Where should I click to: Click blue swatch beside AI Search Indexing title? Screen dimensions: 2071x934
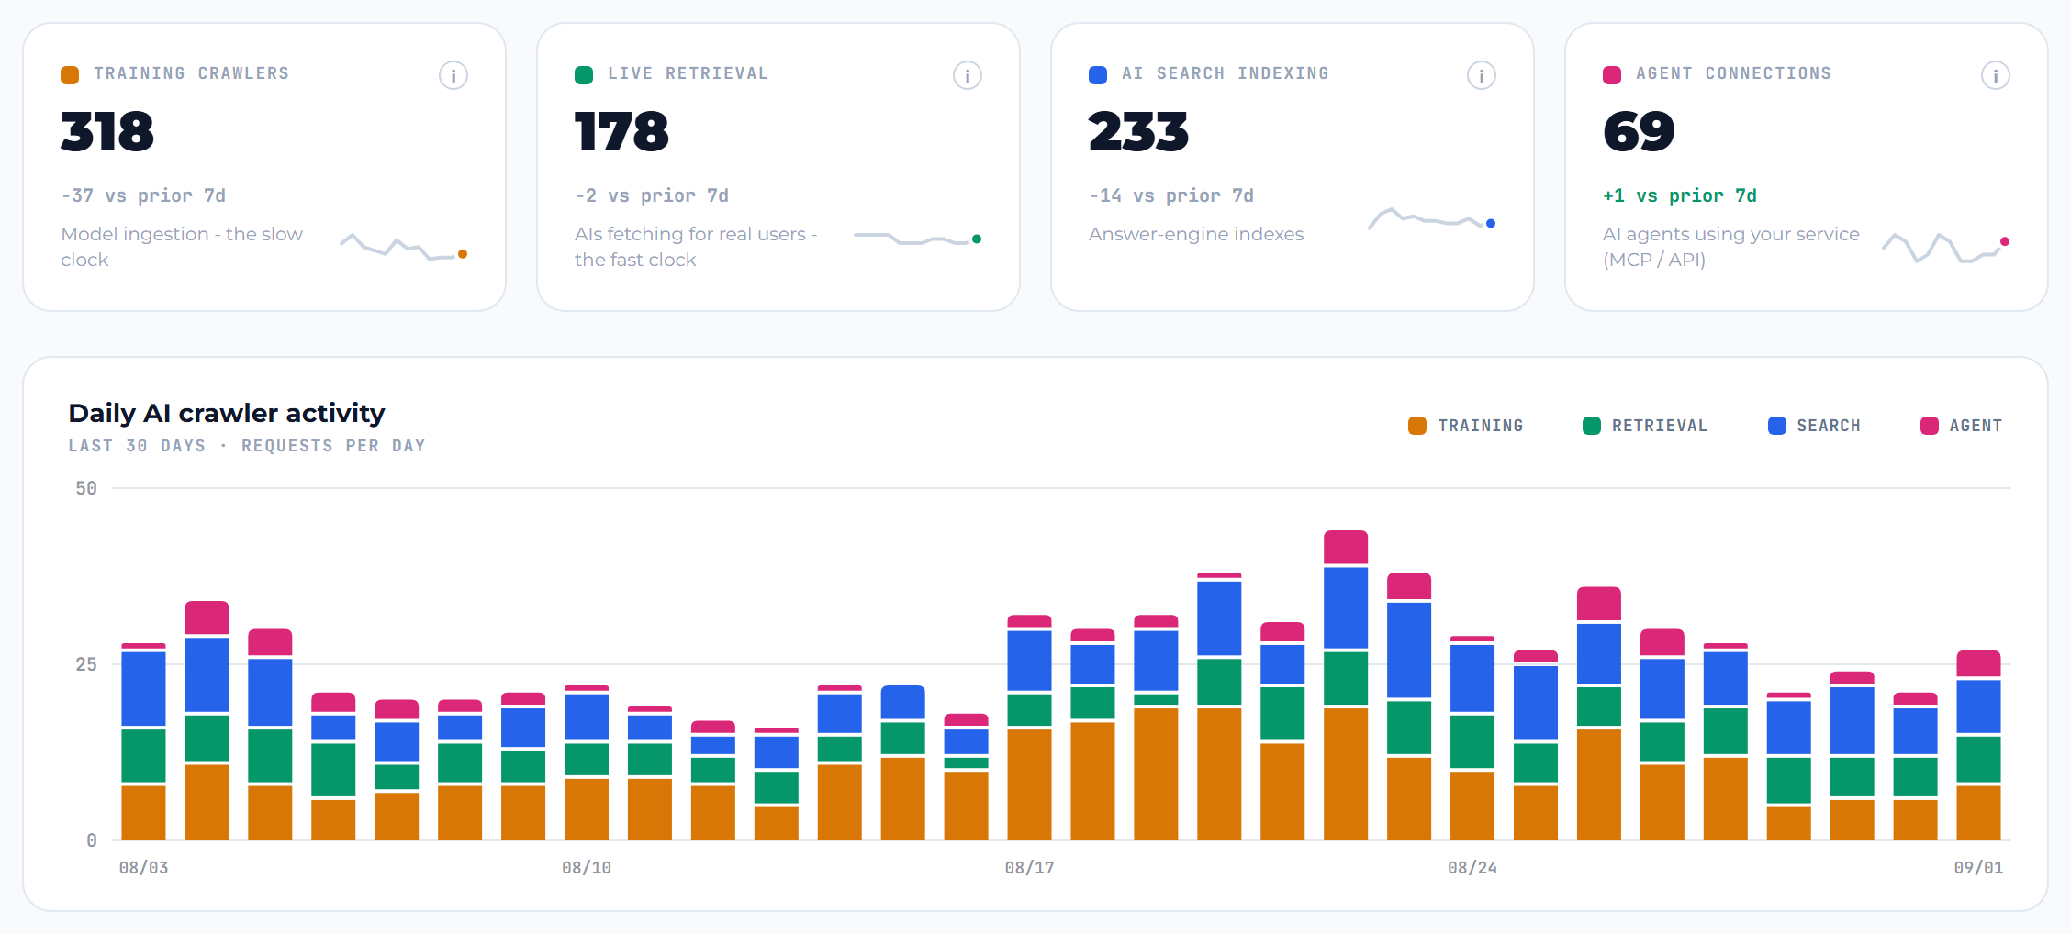1098,75
